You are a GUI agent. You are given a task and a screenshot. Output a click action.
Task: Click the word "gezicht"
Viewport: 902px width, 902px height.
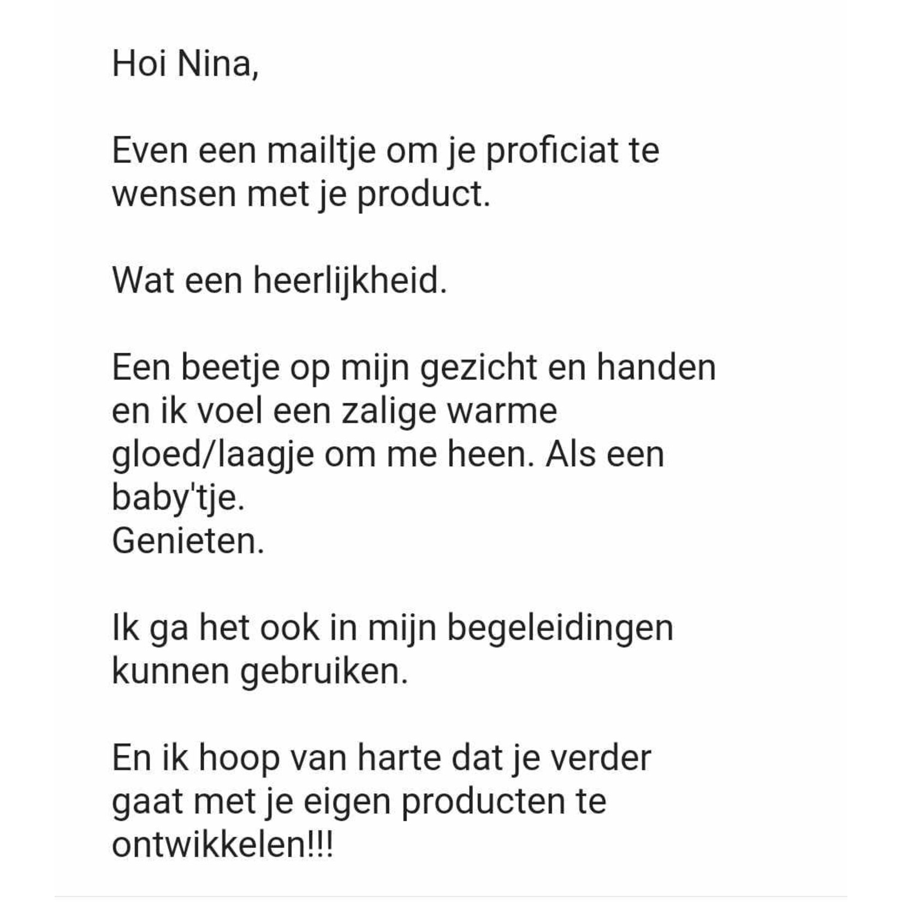478,367
